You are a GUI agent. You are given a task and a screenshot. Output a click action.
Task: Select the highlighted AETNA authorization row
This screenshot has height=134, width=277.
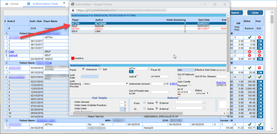[148, 23]
